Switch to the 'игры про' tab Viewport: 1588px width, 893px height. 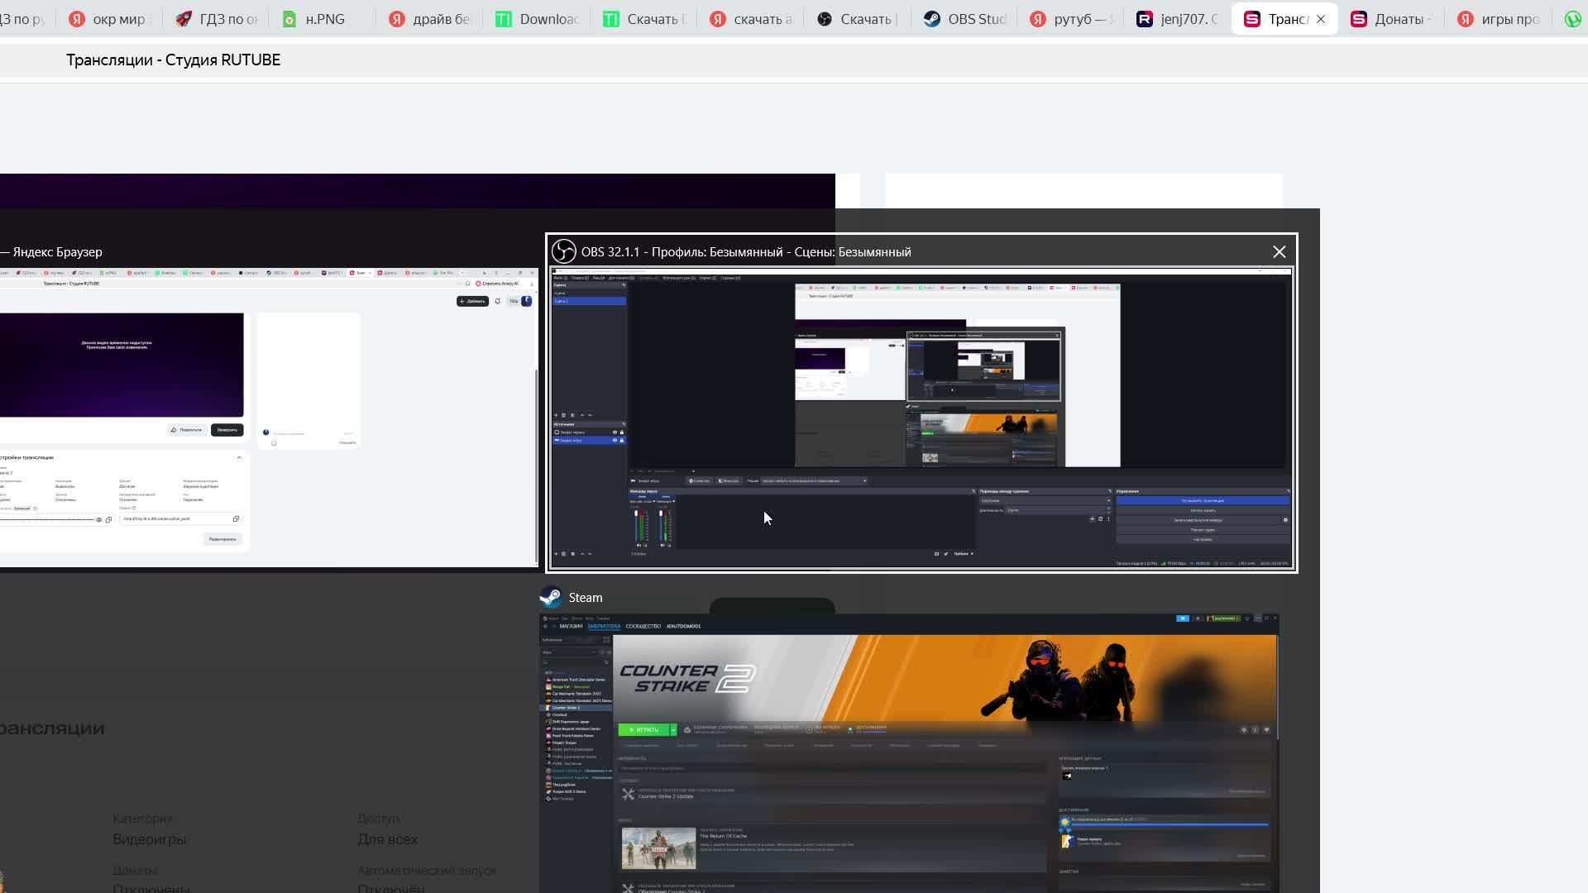tap(1497, 19)
